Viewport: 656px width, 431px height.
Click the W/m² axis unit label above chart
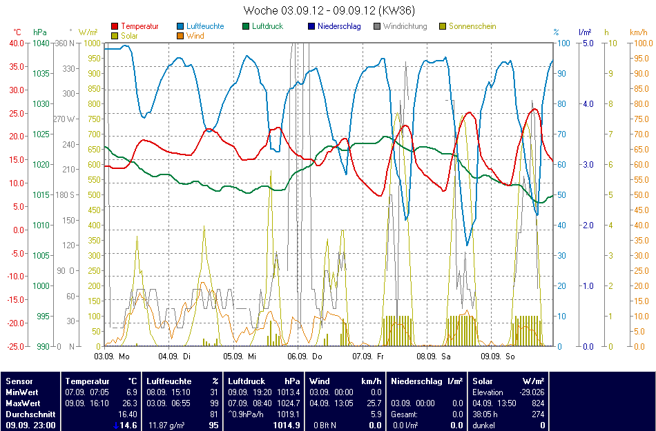click(x=88, y=32)
